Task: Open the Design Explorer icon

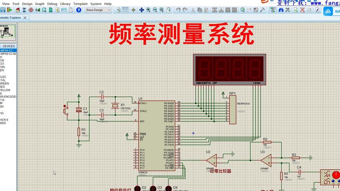Action: click(50, 10)
